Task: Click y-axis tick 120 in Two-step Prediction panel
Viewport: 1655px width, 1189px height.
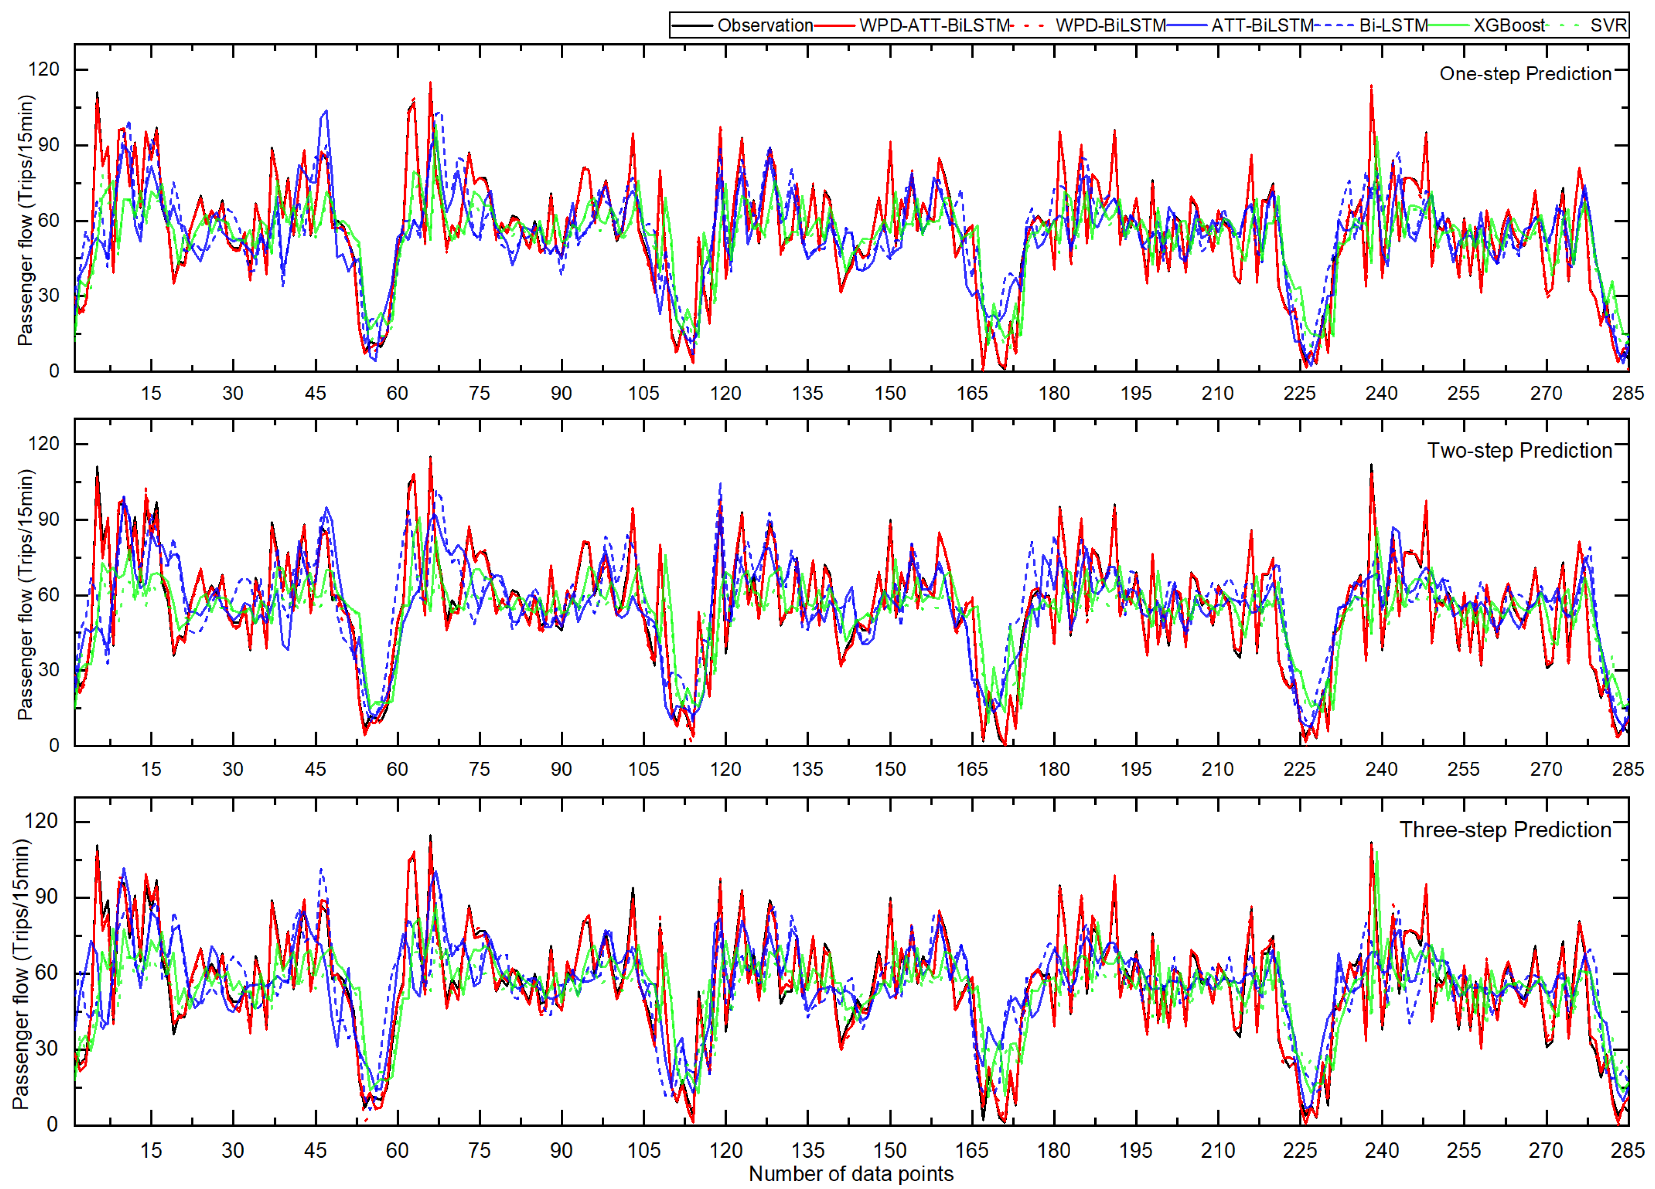Action: (x=44, y=444)
